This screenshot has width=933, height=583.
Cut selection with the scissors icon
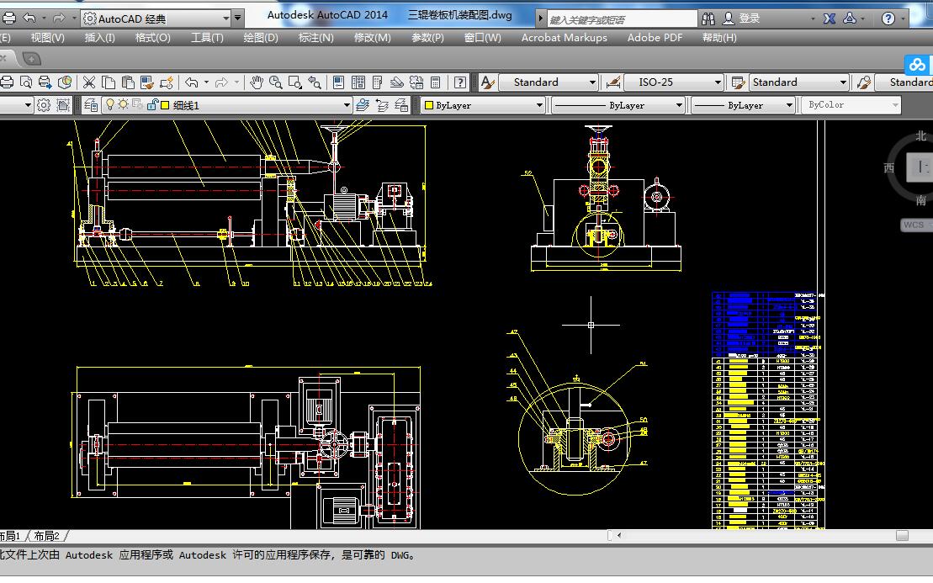[x=89, y=82]
